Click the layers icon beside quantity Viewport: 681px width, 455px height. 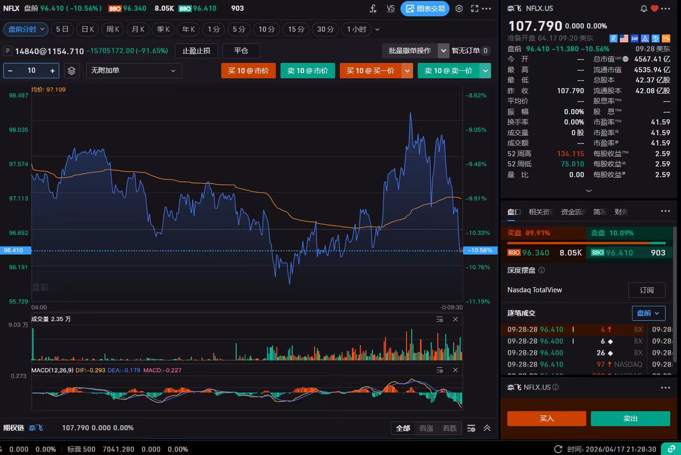pyautogui.click(x=71, y=70)
